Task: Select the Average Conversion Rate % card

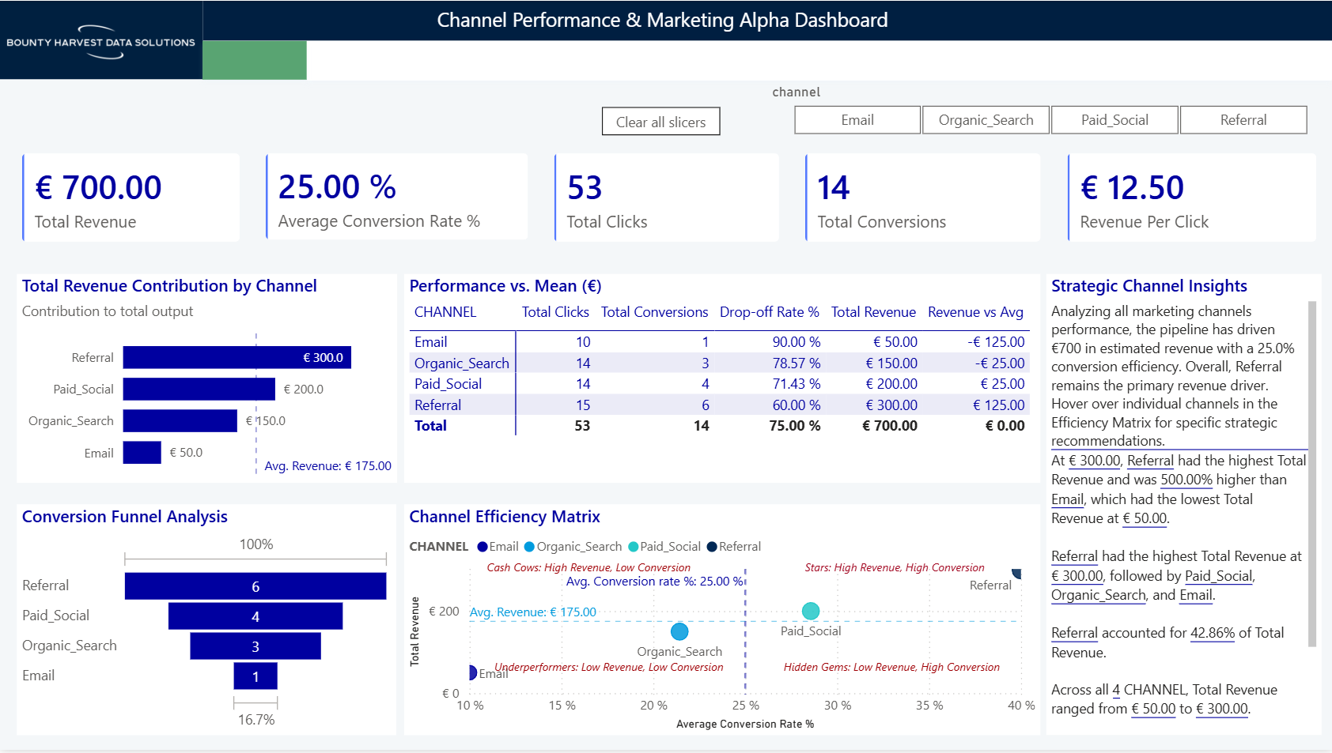Action: pyautogui.click(x=396, y=197)
